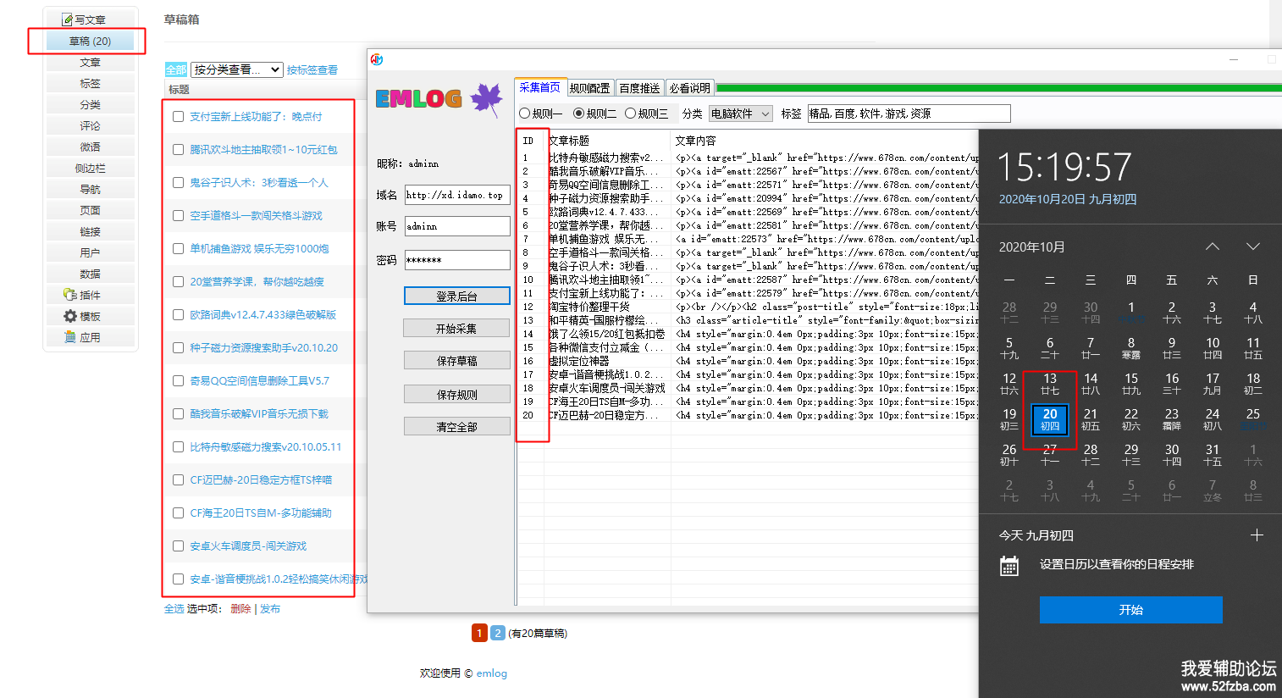1282x698 pixels.
Task: Open 数据 in the sidebar
Action: (90, 274)
